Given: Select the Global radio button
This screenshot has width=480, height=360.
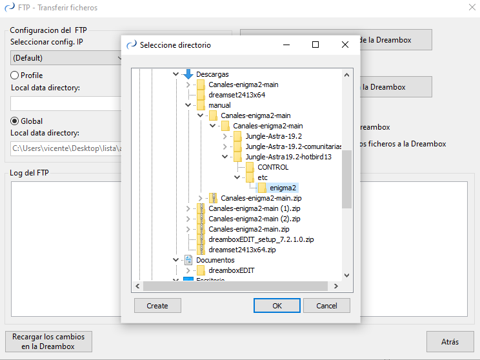Looking at the screenshot, I should pyautogui.click(x=14, y=121).
